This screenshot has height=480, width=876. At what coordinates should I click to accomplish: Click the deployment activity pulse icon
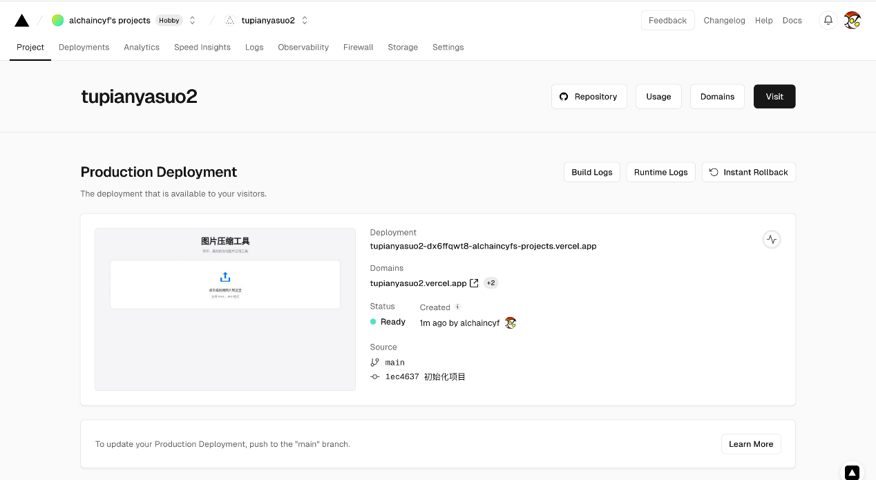click(x=771, y=240)
